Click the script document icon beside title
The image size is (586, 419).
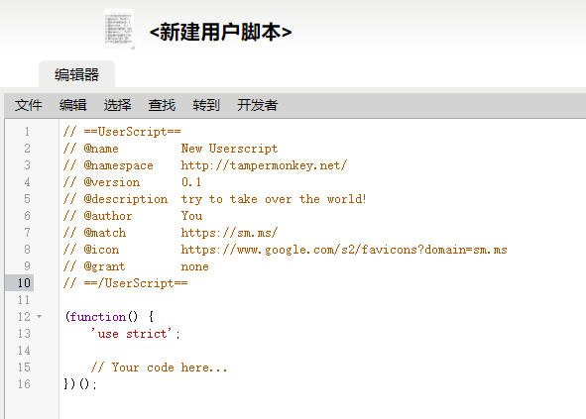click(119, 29)
